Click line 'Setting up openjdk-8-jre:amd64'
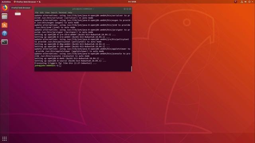255x143 pixels. [x=72, y=37]
